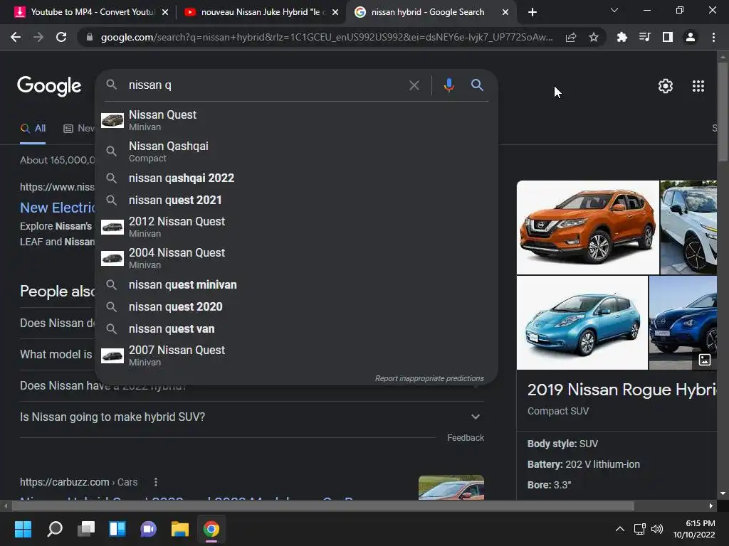This screenshot has width=729, height=546.
Task: Open the Chrome three-dot menu
Action: tap(713, 37)
